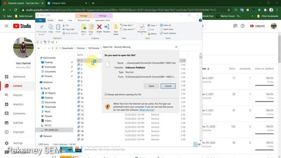Viewport: 281px width, 158px height.
Task: Switch Explorer to large icons view
Action: [x=199, y=144]
